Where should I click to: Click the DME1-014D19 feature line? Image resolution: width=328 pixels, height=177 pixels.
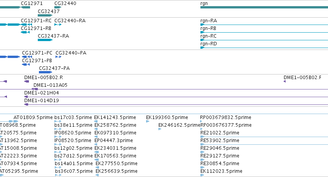coord(176,104)
